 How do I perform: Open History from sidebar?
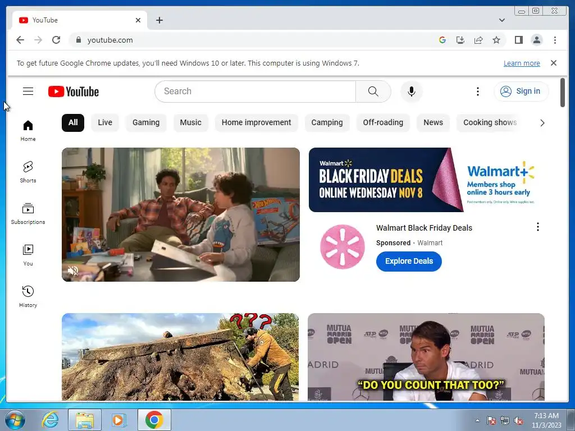pos(28,296)
